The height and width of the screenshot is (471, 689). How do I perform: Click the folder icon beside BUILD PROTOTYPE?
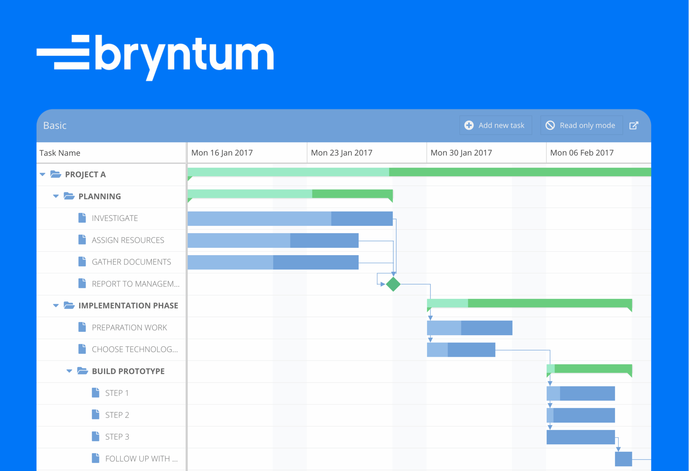(x=82, y=371)
